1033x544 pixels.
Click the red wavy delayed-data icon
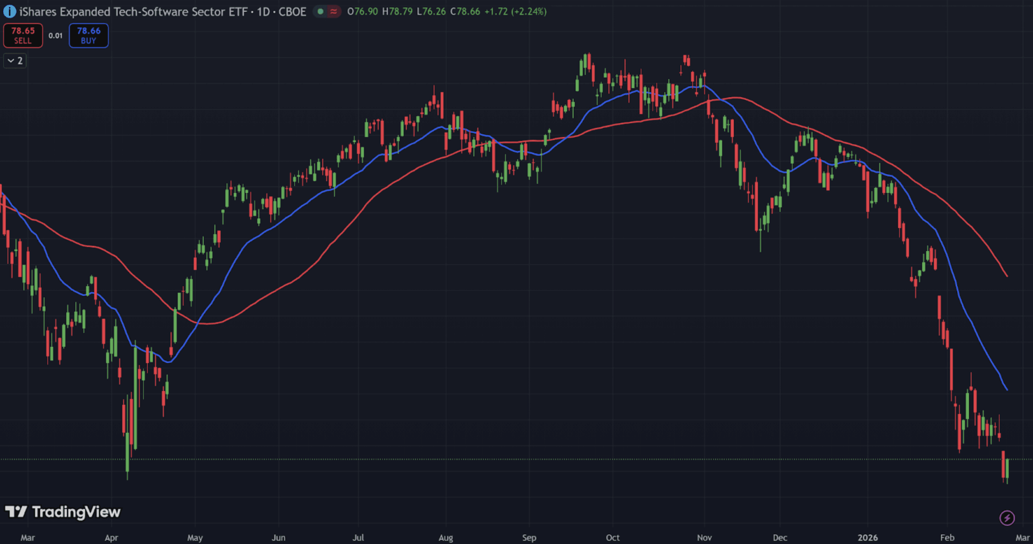333,12
